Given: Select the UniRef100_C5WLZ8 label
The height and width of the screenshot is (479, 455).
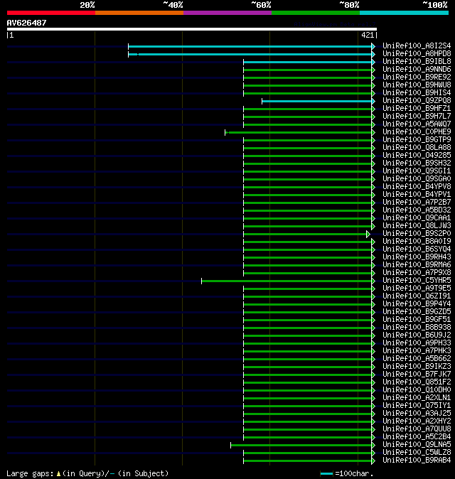Looking at the screenshot, I should [x=417, y=453].
